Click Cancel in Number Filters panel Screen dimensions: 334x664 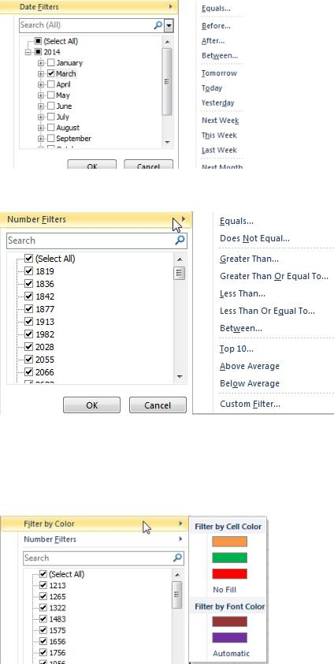coord(158,405)
